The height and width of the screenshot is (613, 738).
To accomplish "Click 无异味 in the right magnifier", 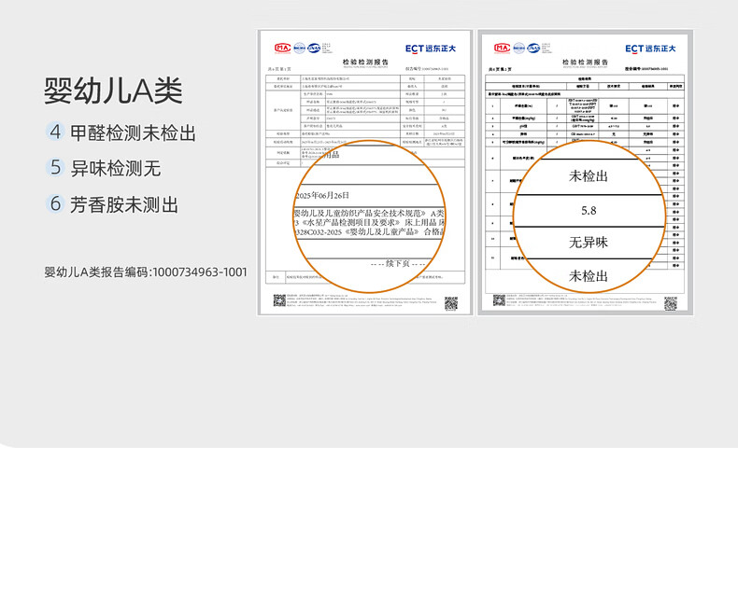I will pos(589,243).
